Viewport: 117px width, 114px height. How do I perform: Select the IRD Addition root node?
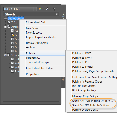[x=16, y=18]
